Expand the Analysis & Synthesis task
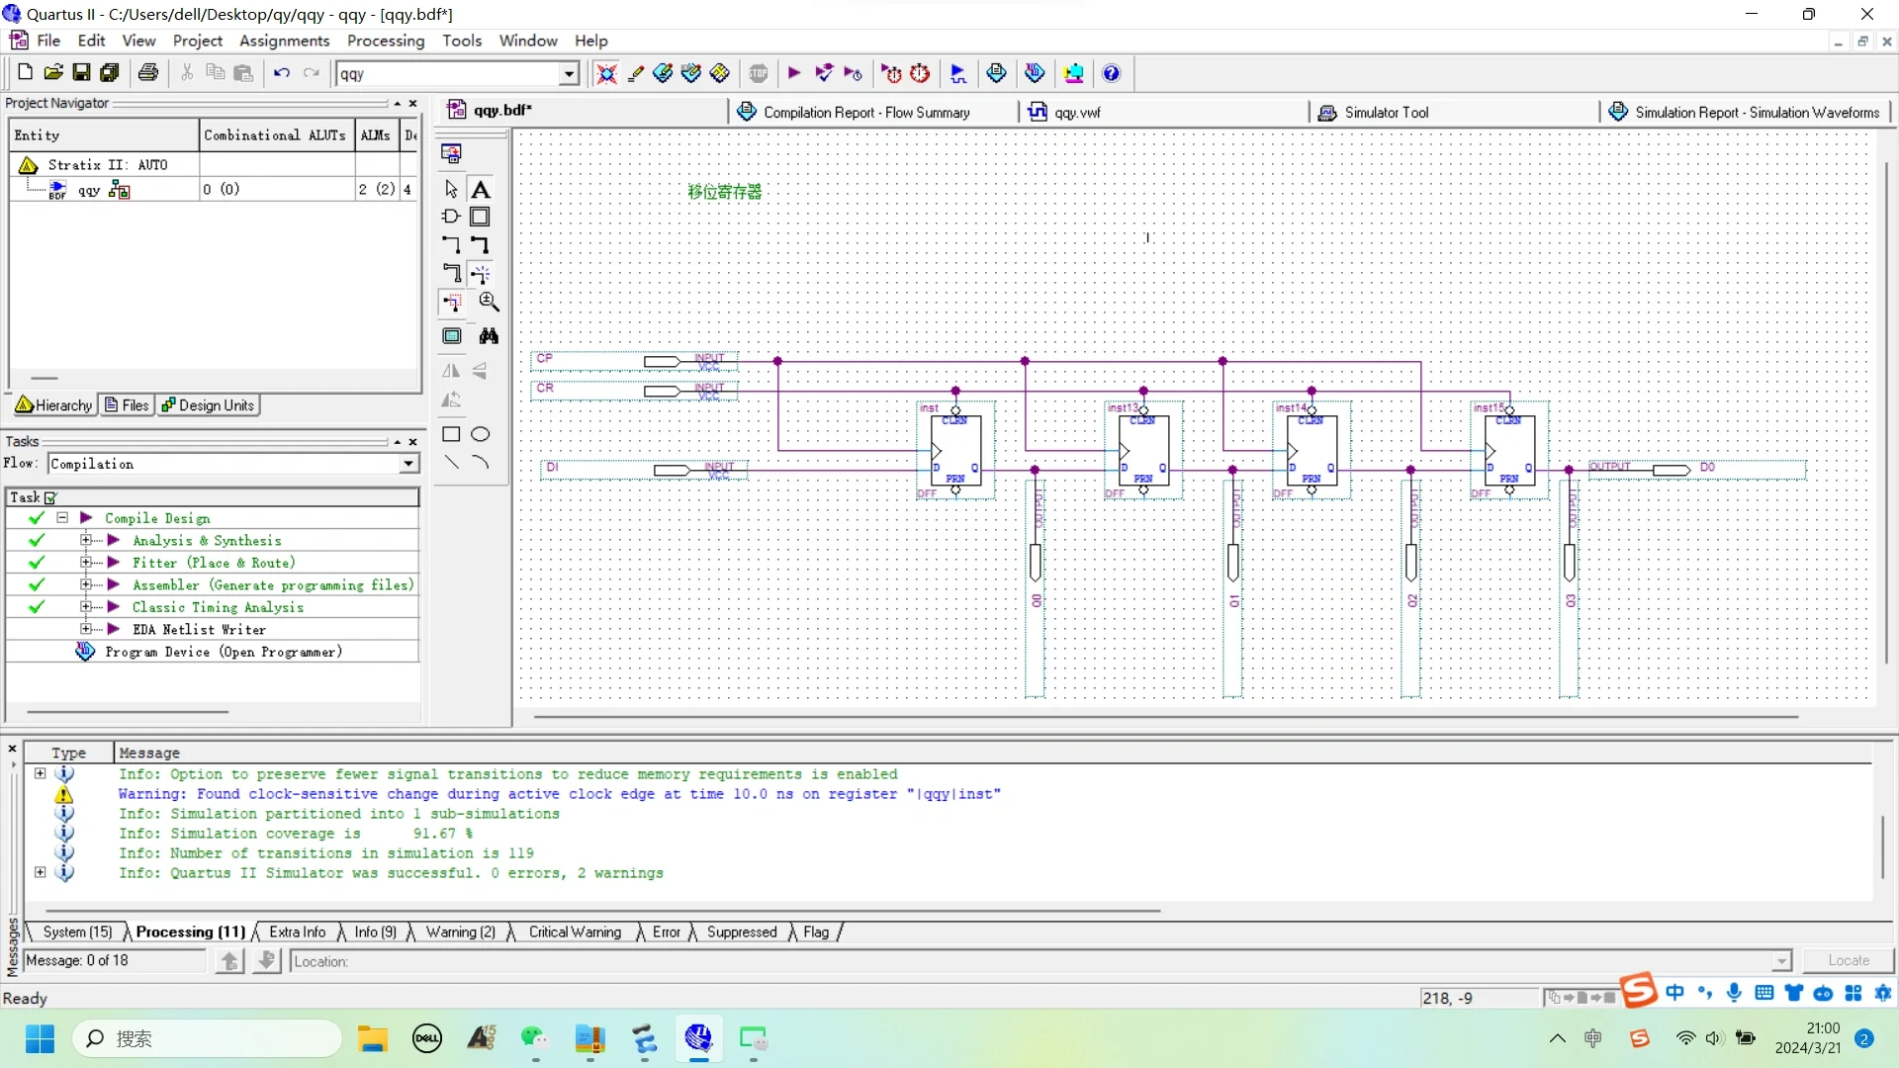Viewport: 1899px width, 1068px height. tap(86, 540)
